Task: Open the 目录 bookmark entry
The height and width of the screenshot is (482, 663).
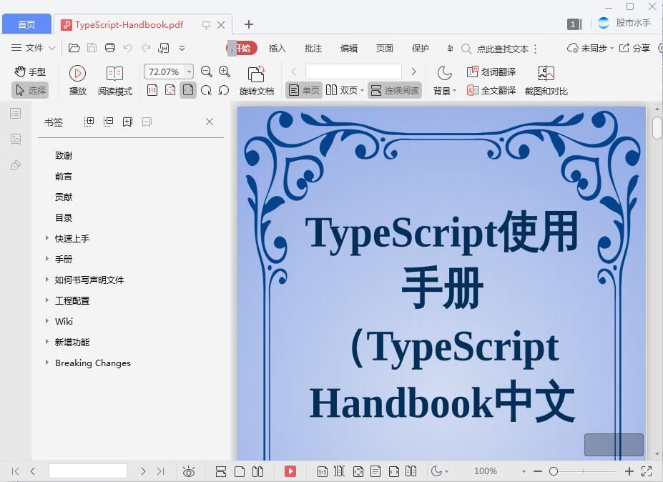Action: click(x=64, y=217)
